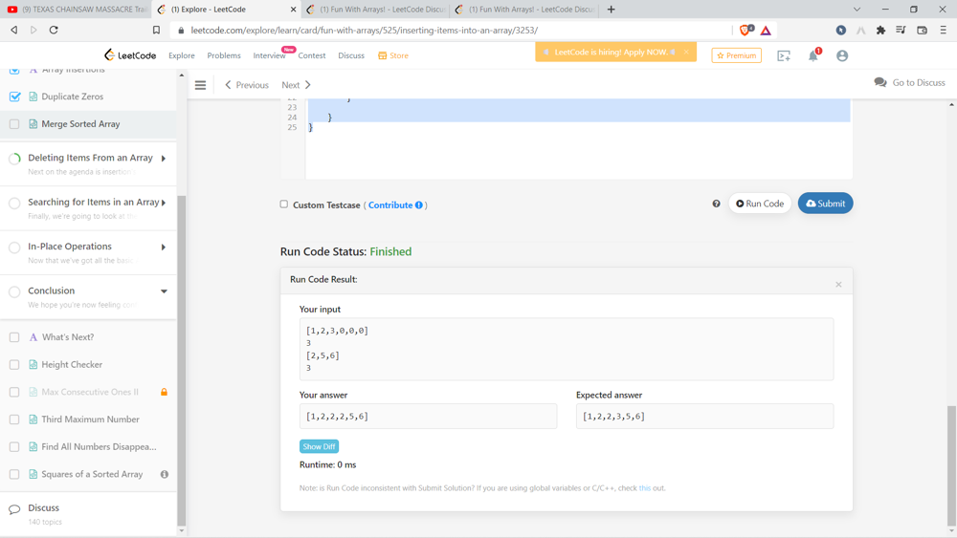The width and height of the screenshot is (957, 538).
Task: Reload the page
Action: click(54, 30)
